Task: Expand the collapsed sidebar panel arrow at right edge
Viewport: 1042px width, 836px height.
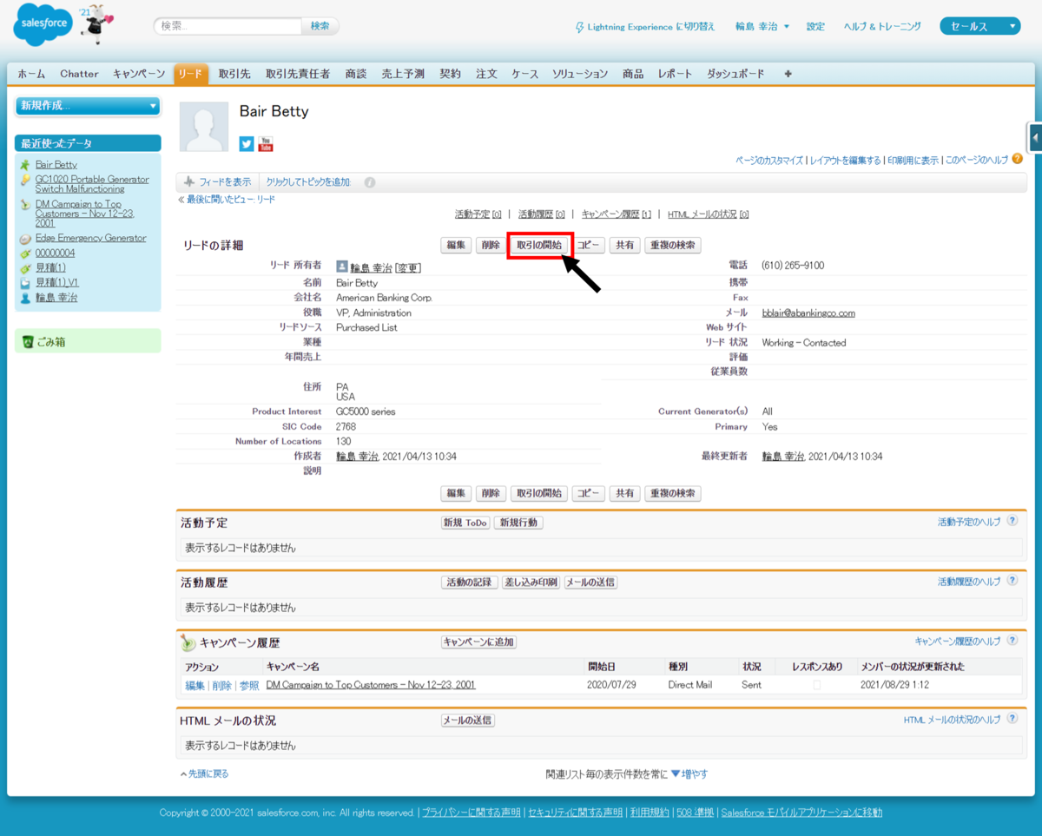Action: coord(1035,138)
